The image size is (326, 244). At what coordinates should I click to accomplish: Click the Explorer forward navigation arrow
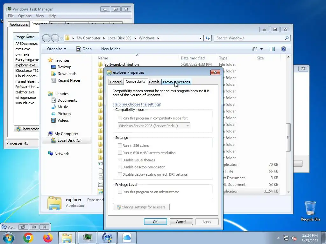point(55,38)
